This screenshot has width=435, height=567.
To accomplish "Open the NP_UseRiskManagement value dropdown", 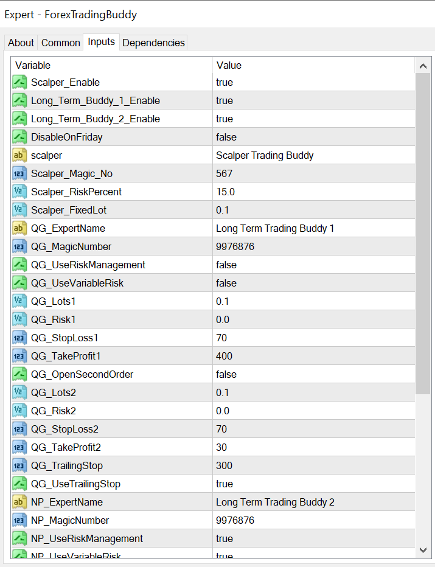I will (224, 538).
